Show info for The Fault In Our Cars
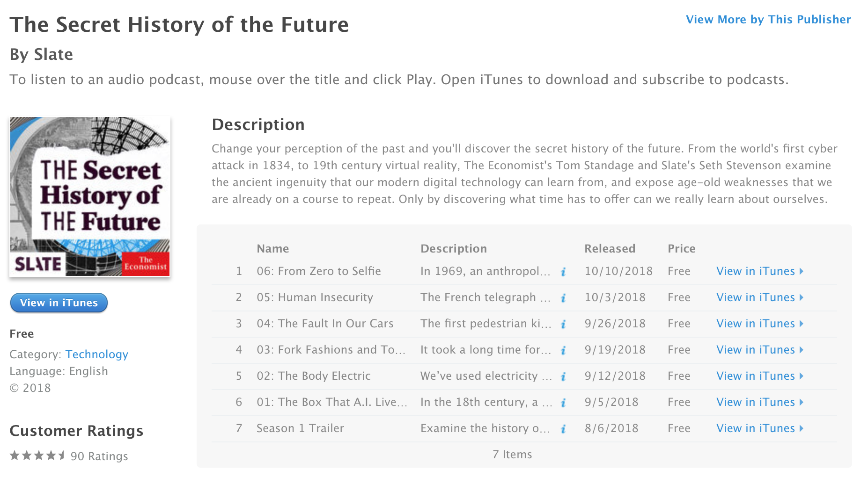 coord(563,324)
